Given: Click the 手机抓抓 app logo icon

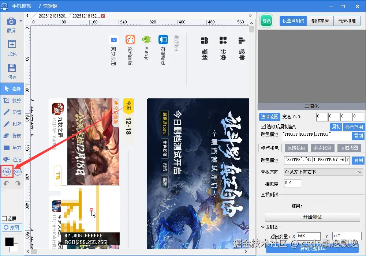Looking at the screenshot, I should [5, 6].
